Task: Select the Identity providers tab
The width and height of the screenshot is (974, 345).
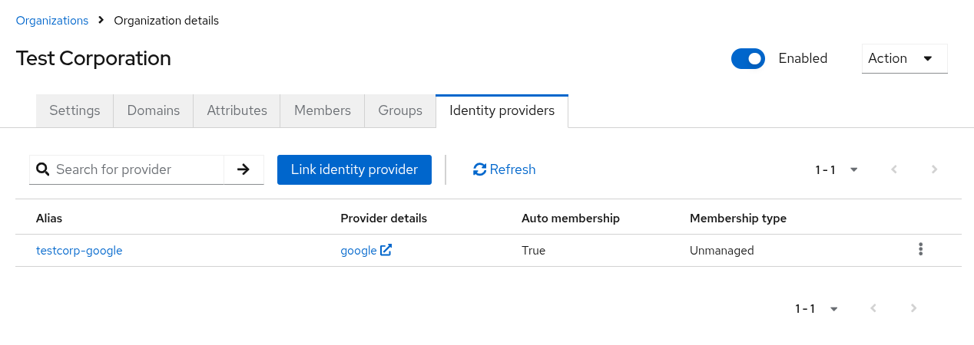Action: pos(502,110)
